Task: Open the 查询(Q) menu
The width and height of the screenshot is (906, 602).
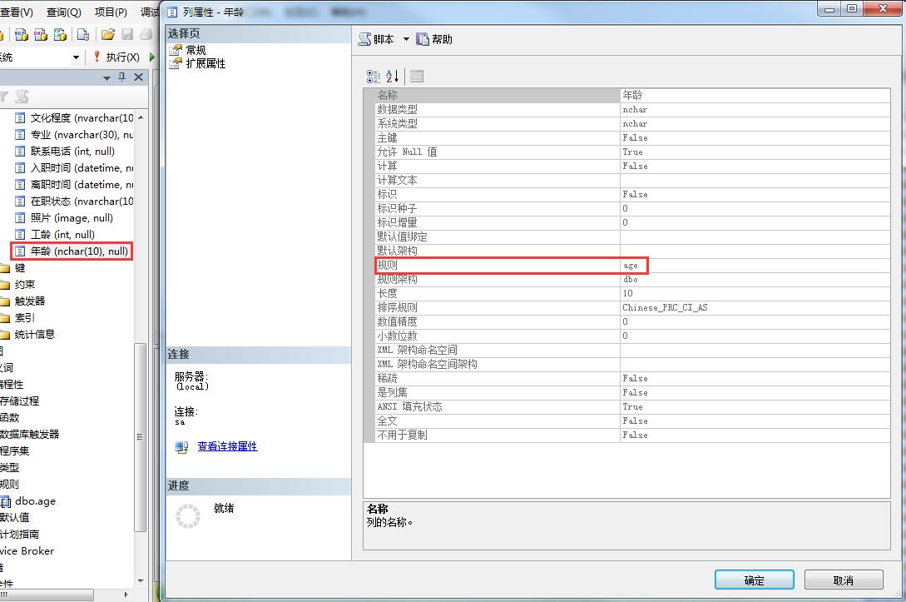Action: (x=62, y=12)
